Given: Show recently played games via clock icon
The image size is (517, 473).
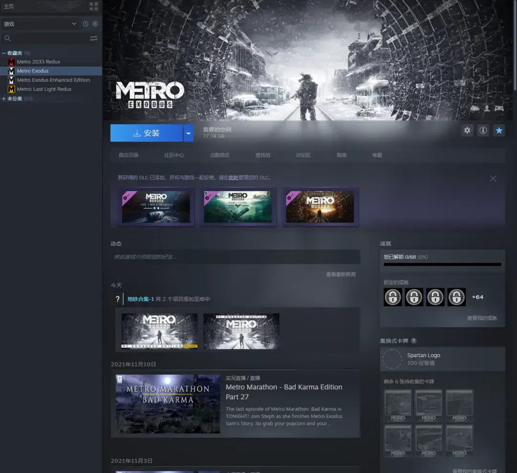Looking at the screenshot, I should click(85, 24).
